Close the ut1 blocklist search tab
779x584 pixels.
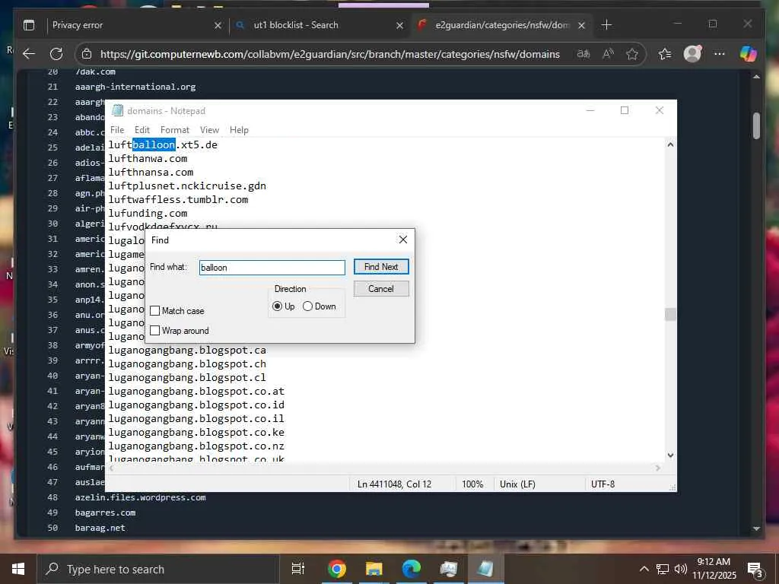399,25
